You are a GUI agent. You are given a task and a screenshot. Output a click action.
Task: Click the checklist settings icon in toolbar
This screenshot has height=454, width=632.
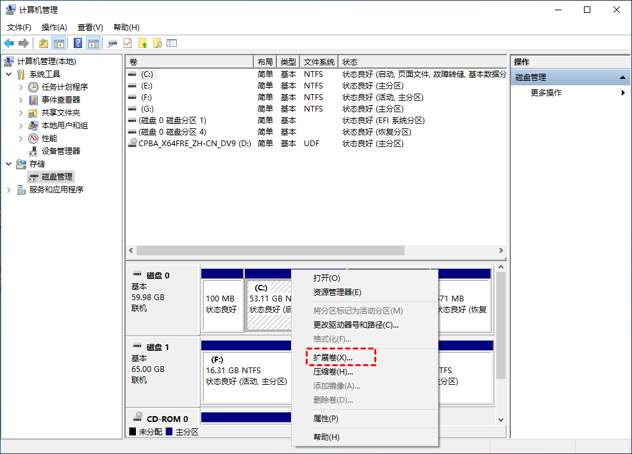click(x=172, y=43)
